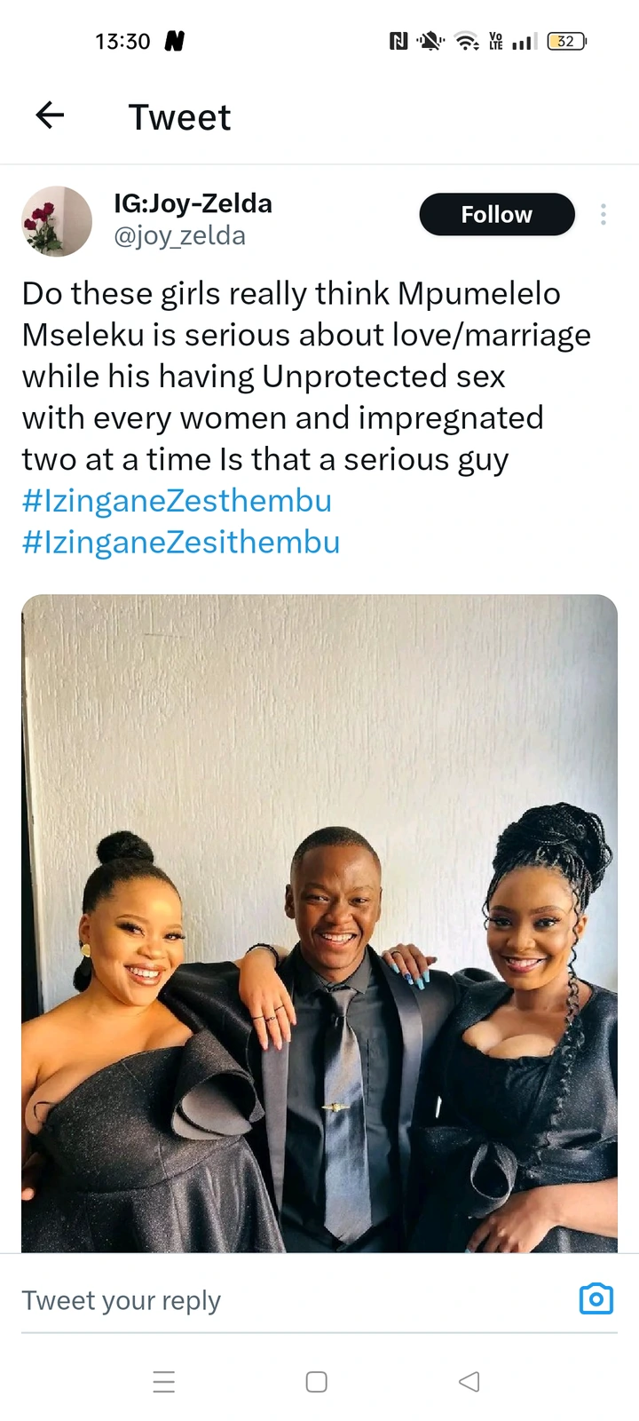Screen dimensions: 639x1421
Task: Tap the NFC status icon
Action: click(x=398, y=41)
